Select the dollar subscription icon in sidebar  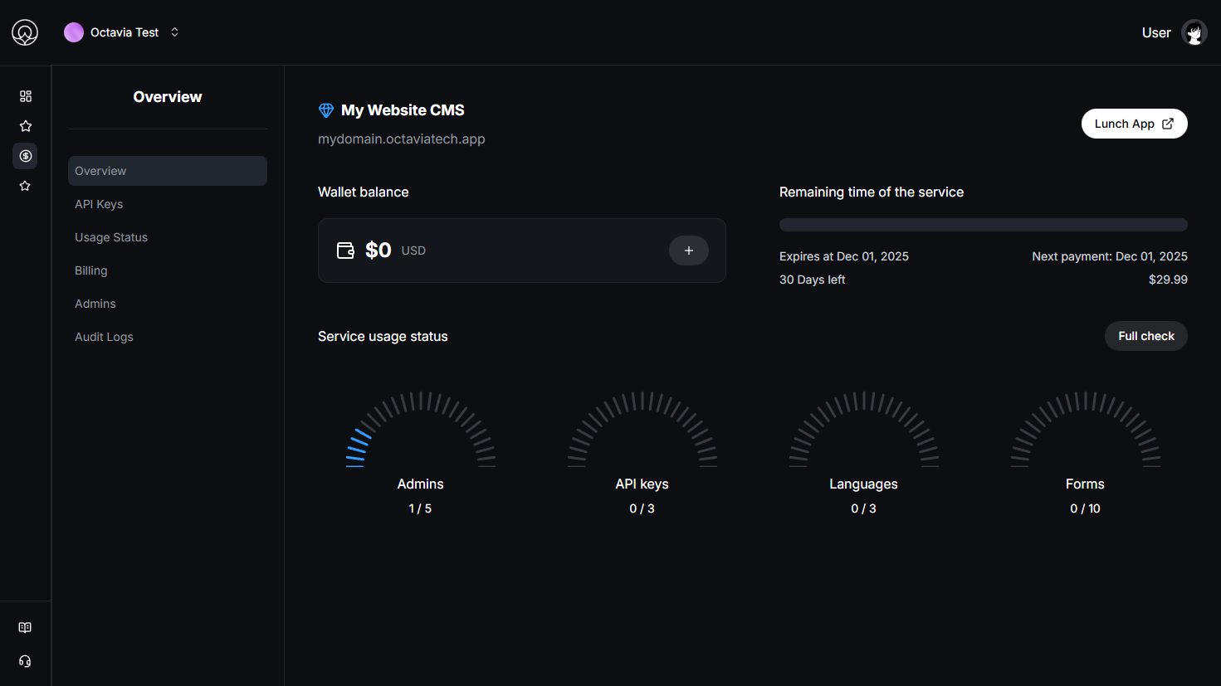(x=25, y=155)
